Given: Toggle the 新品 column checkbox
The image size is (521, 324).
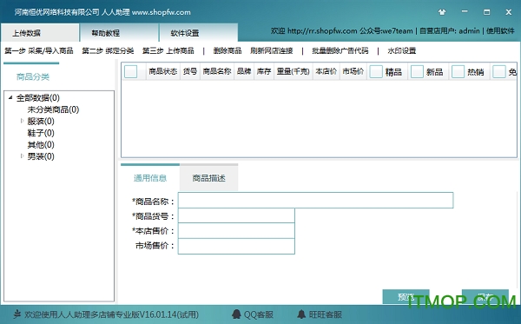Looking at the screenshot, I should [x=417, y=71].
